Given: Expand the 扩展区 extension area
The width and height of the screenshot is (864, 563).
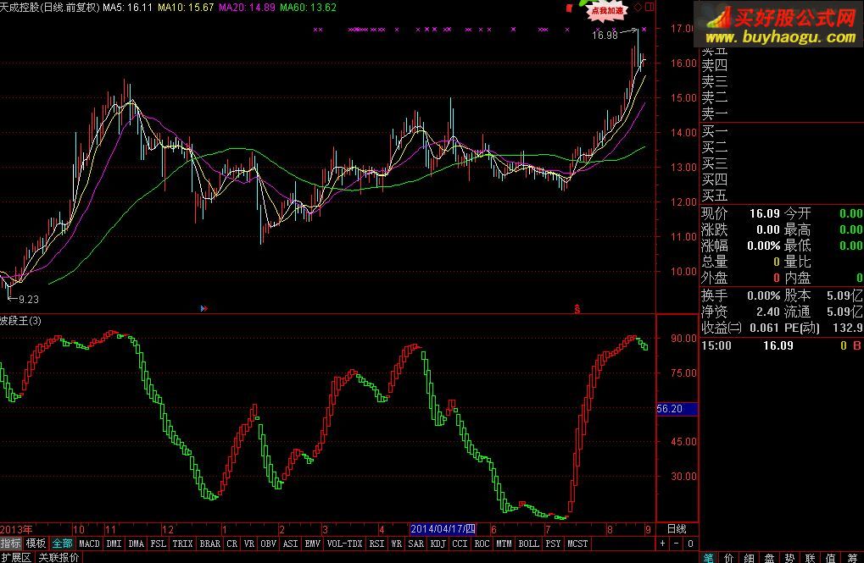Looking at the screenshot, I should point(16,557).
